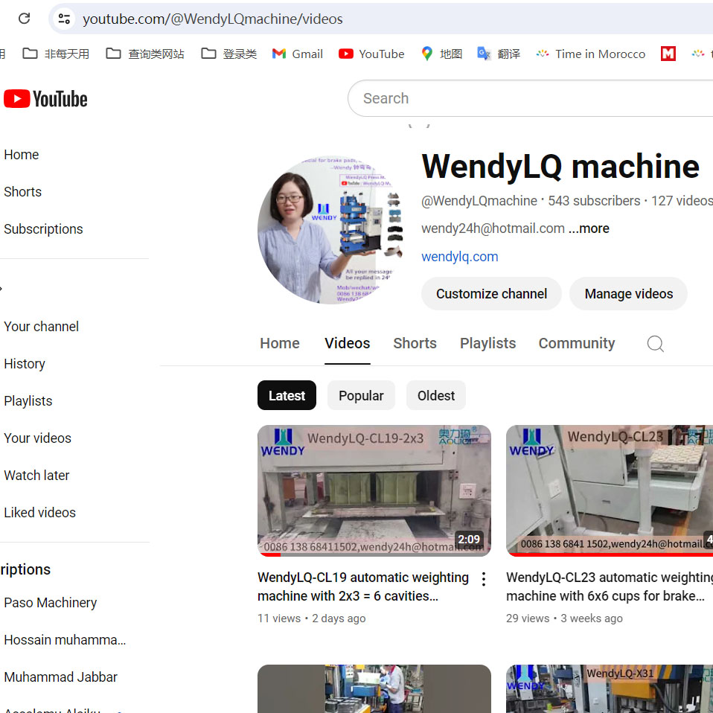Image resolution: width=713 pixels, height=713 pixels.
Task: Click into the YouTube Search field
Action: 521,98
